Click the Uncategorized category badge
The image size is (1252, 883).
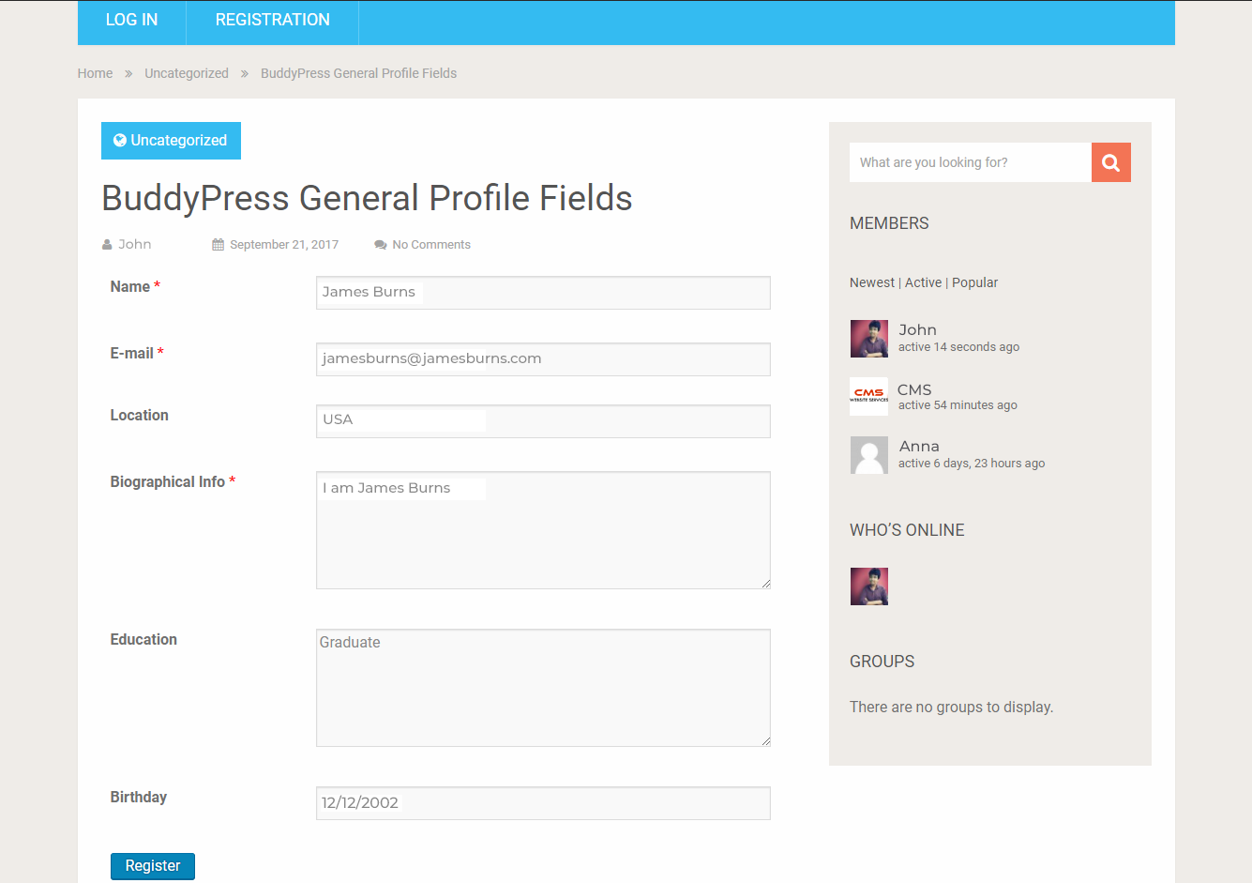pyautogui.click(x=171, y=141)
